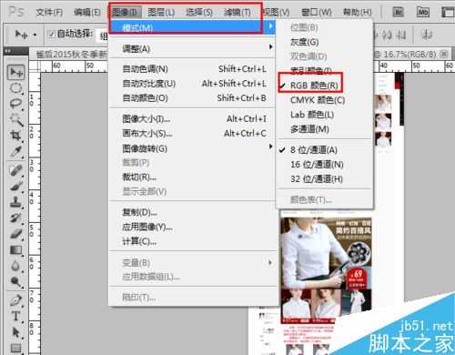Click the Ps application logo

pyautogui.click(x=16, y=12)
